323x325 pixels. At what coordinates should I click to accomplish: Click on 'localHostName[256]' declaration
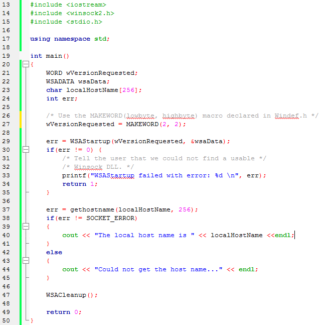[102, 90]
